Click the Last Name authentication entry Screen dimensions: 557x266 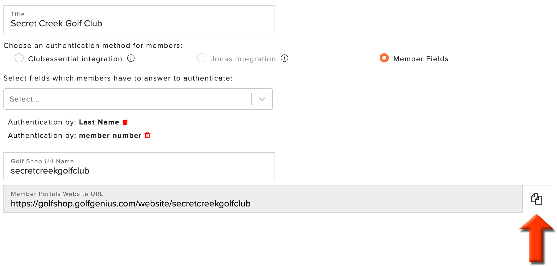point(64,122)
